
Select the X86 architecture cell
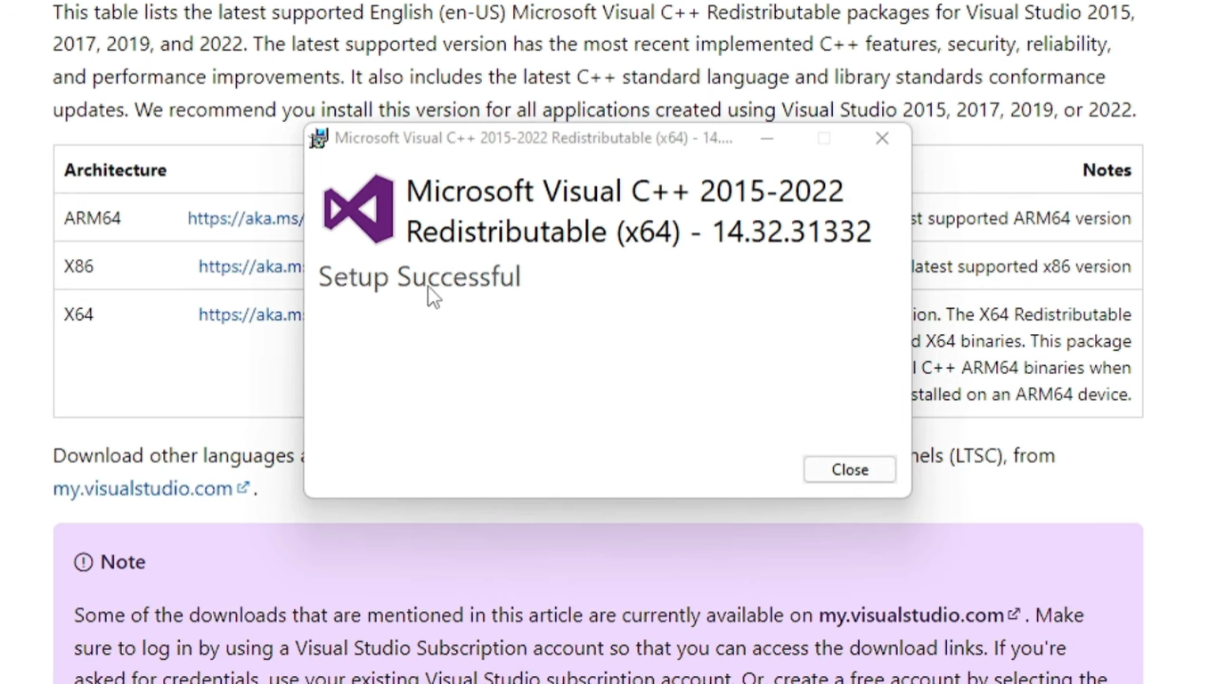[78, 266]
